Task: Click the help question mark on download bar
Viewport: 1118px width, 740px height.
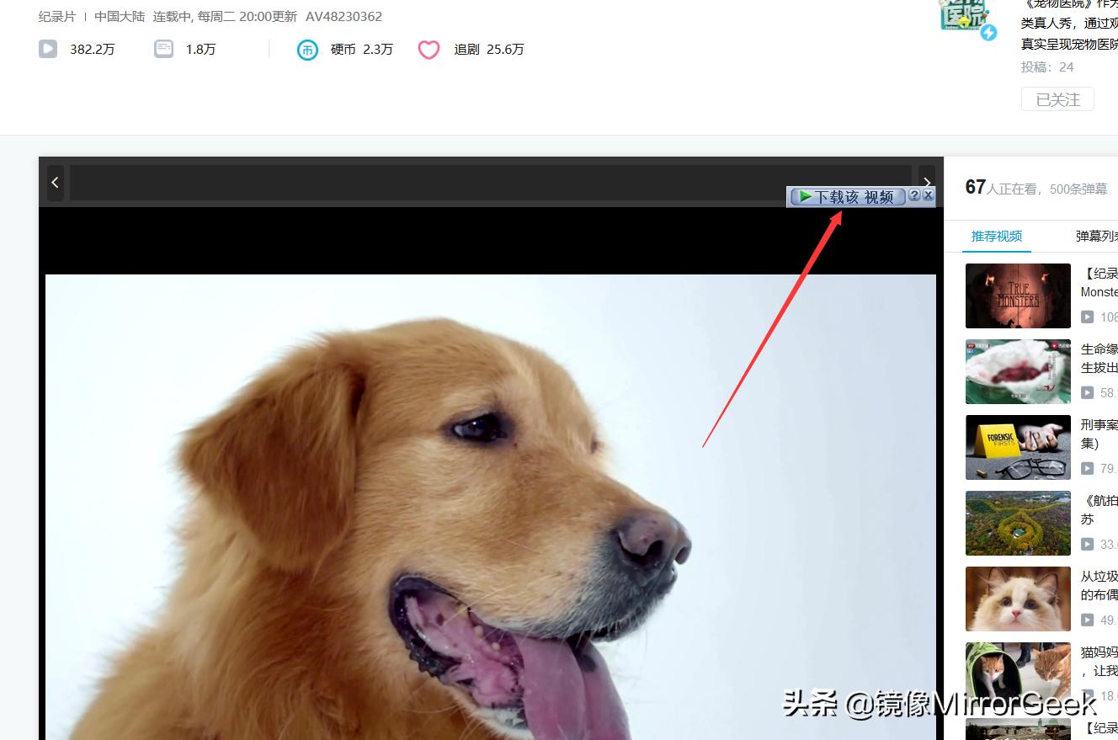Action: (915, 195)
